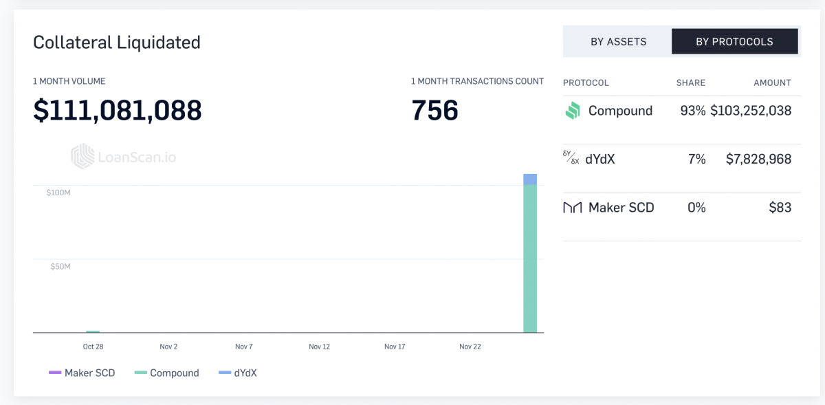Click Compound's 93% share value

(x=694, y=111)
